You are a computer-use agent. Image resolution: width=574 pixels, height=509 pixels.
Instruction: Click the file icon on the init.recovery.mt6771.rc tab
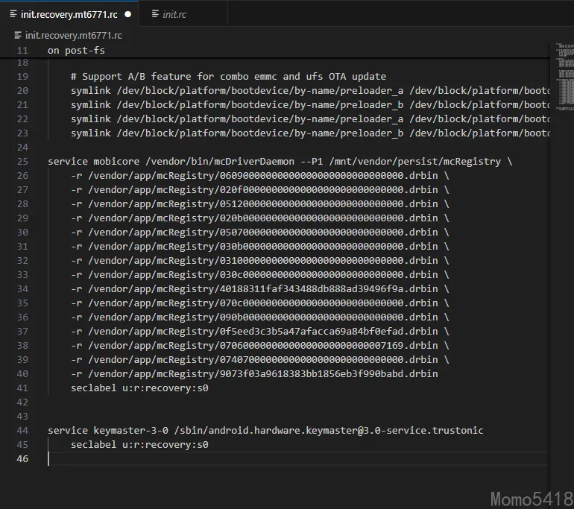(x=14, y=13)
